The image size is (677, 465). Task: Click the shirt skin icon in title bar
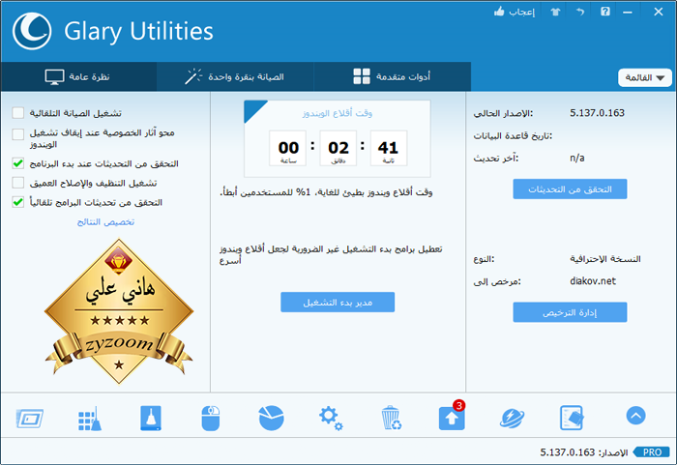(555, 12)
